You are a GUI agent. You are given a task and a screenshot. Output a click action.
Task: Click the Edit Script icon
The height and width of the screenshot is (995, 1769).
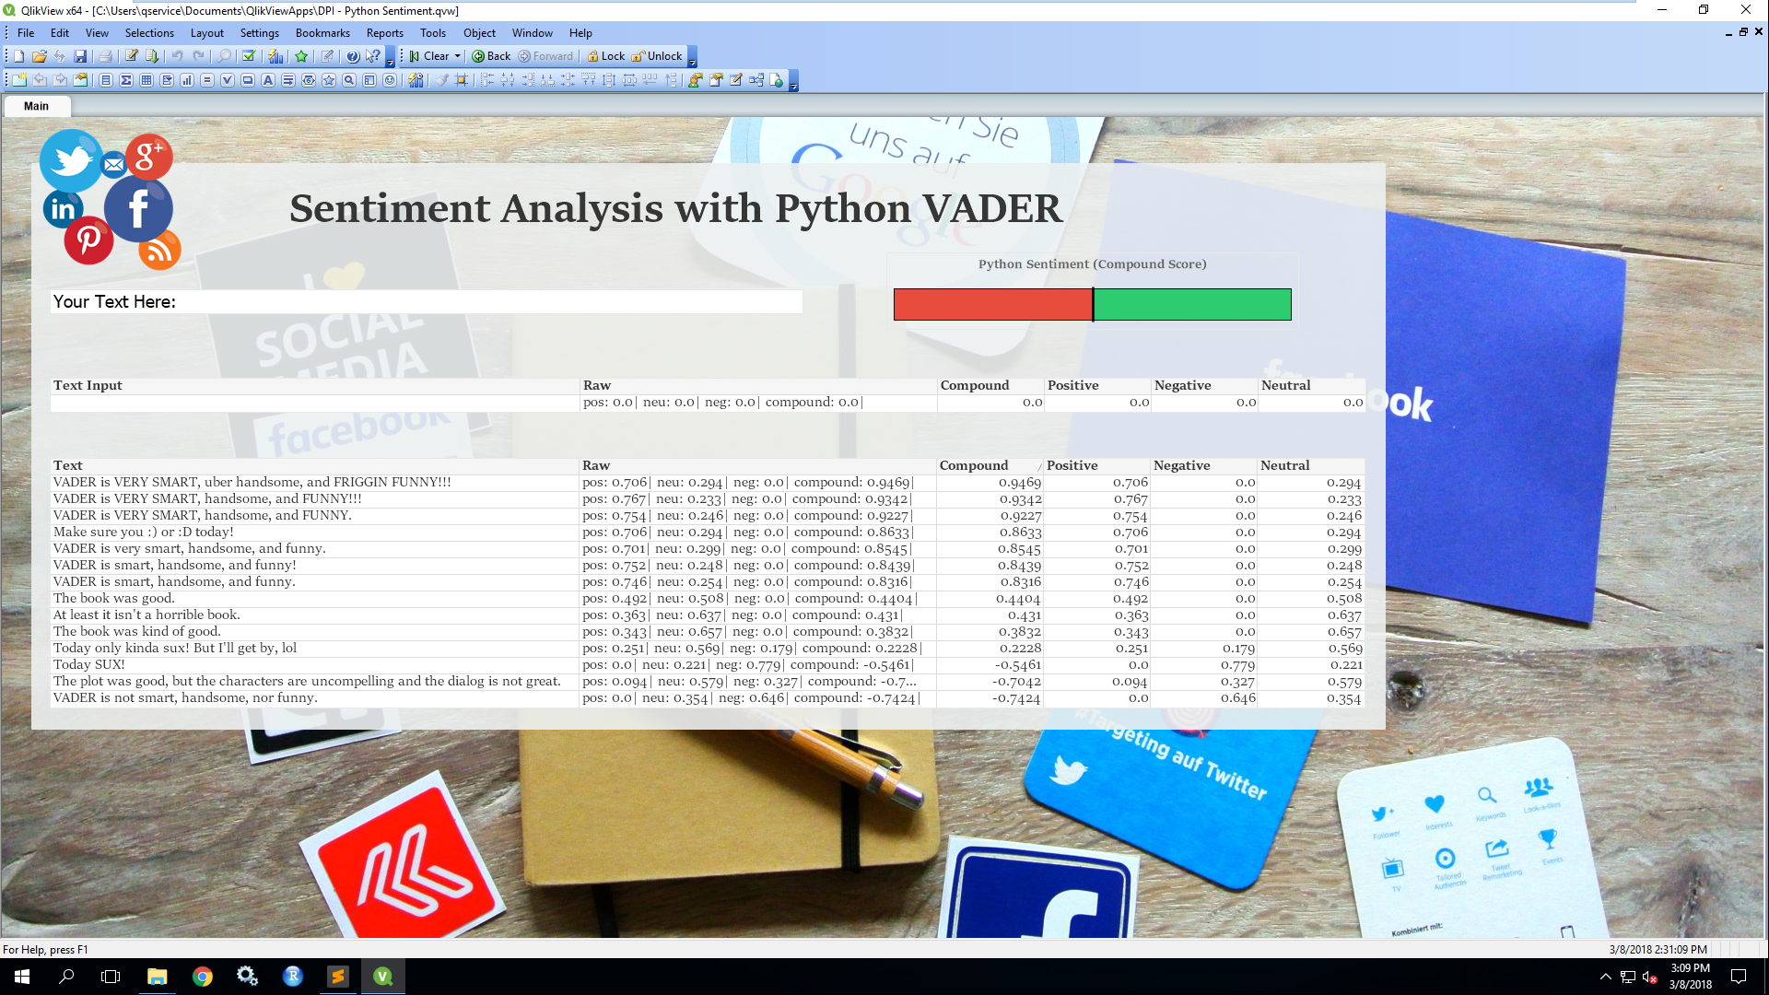[132, 56]
